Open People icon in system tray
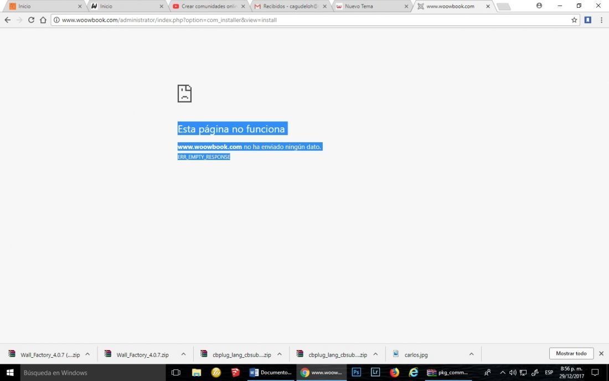The width and height of the screenshot is (609, 381). (487, 373)
